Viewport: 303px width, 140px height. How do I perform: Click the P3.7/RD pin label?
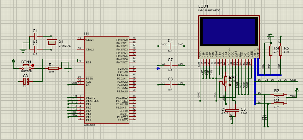click(123, 120)
